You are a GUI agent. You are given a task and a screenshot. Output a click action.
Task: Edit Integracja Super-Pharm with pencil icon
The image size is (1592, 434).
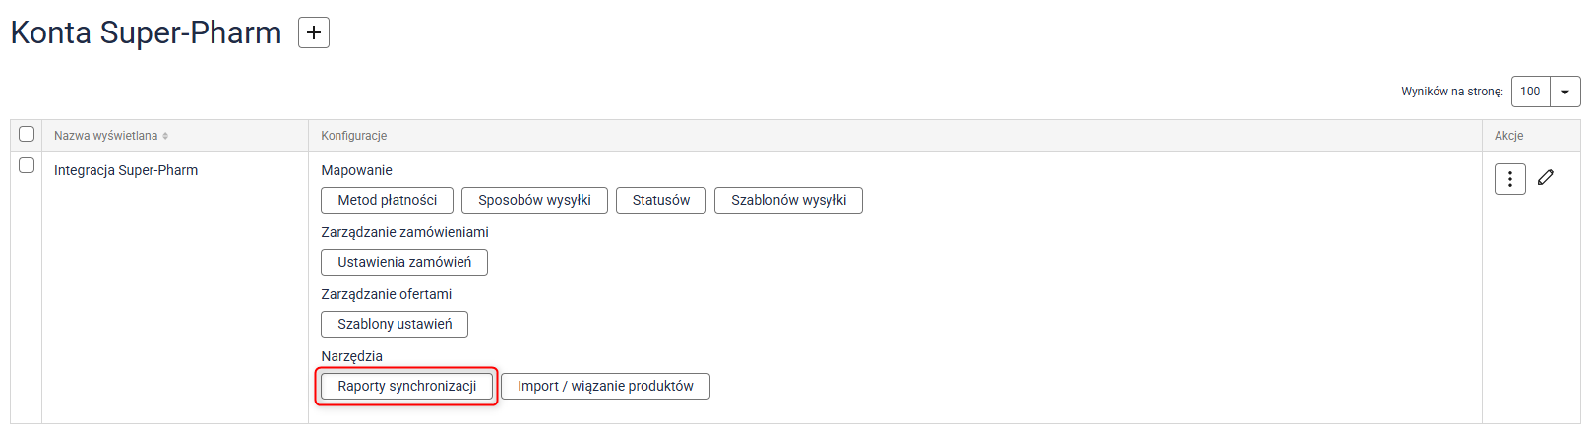pos(1546,178)
